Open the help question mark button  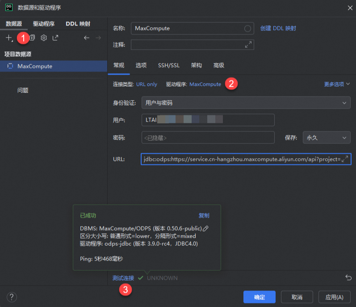pyautogui.click(x=12, y=297)
